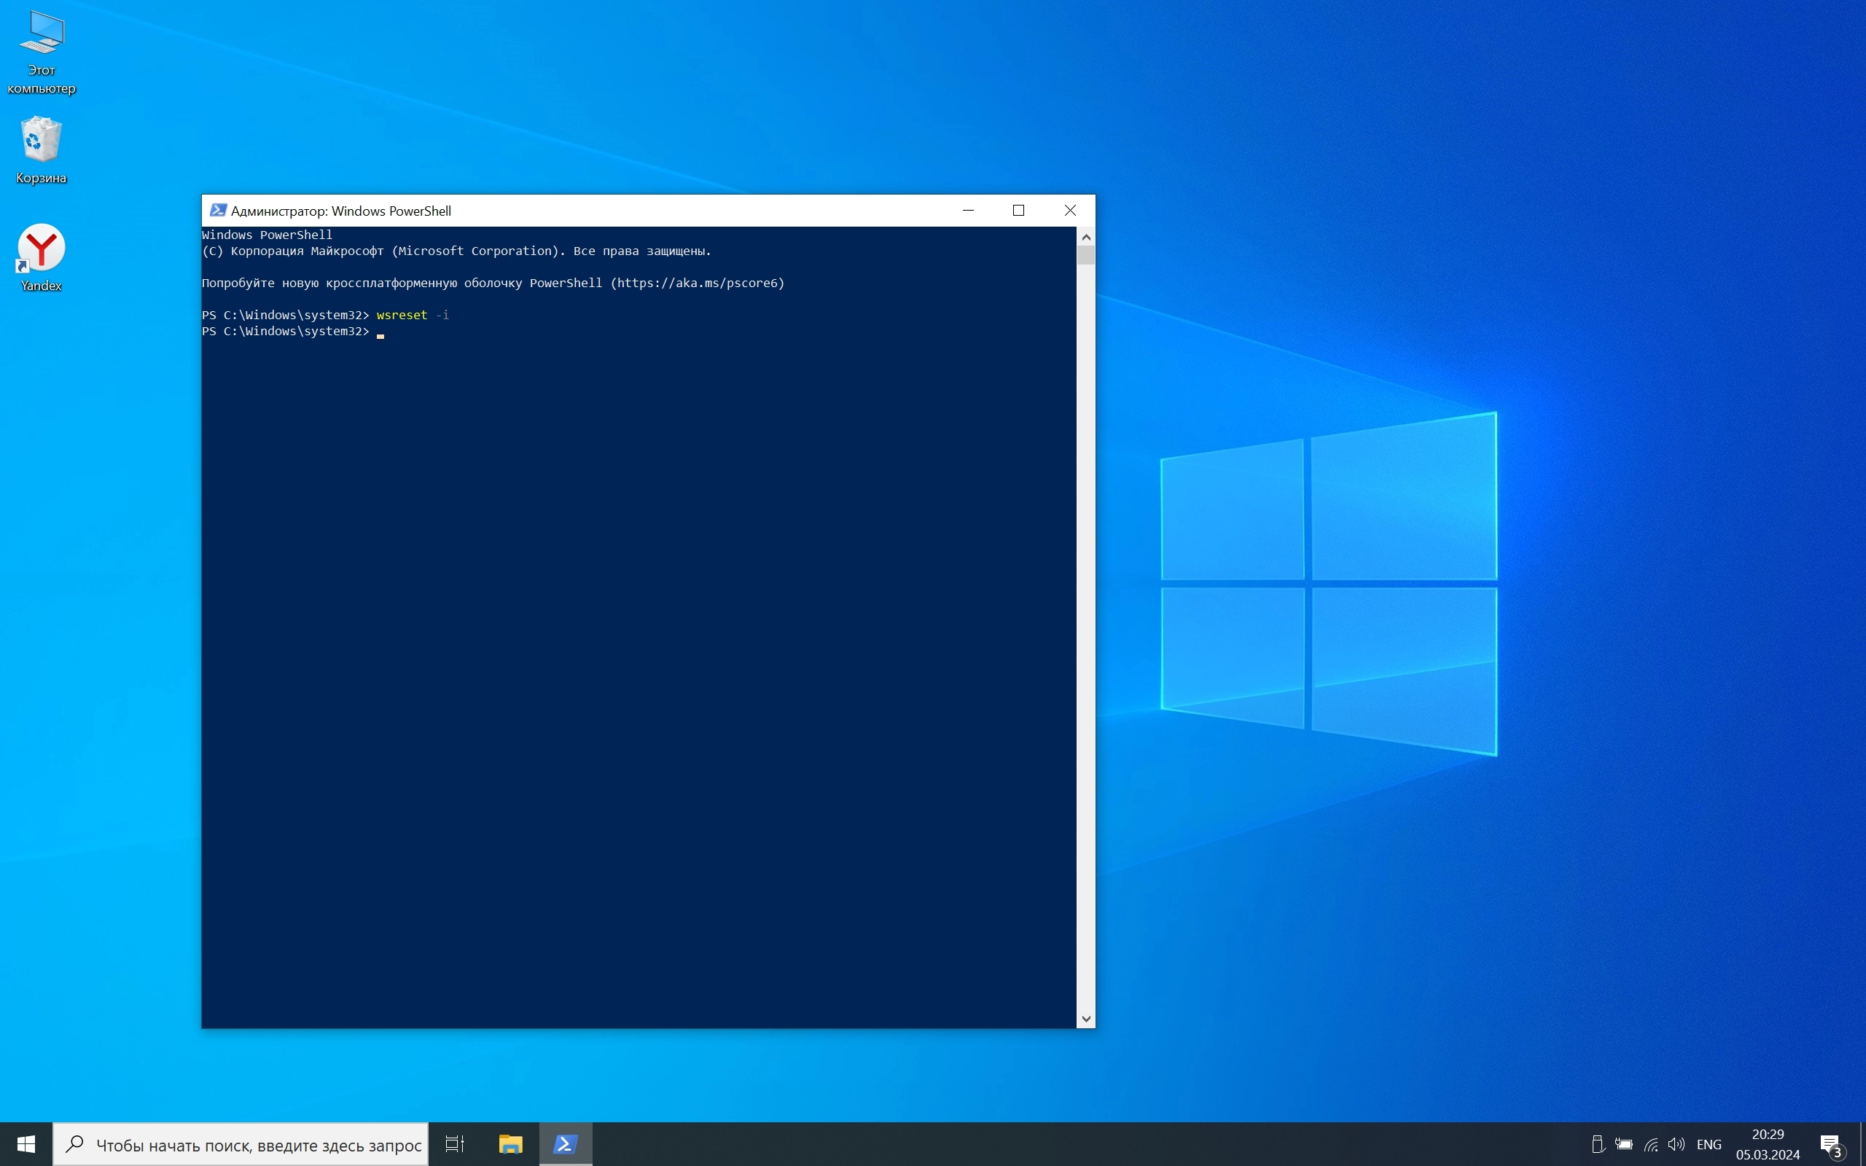Open Task View from taskbar
1866x1166 pixels.
point(455,1144)
